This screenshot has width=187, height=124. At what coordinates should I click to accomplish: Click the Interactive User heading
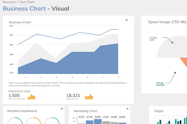coord(19,91)
